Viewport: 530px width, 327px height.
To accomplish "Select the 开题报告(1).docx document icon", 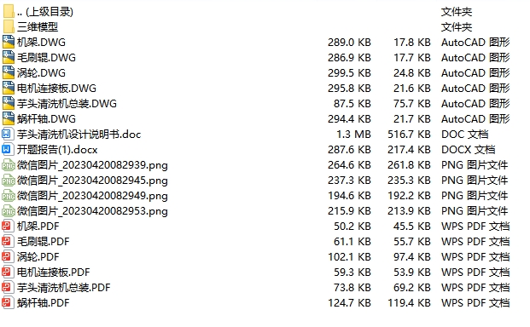I will (9, 150).
